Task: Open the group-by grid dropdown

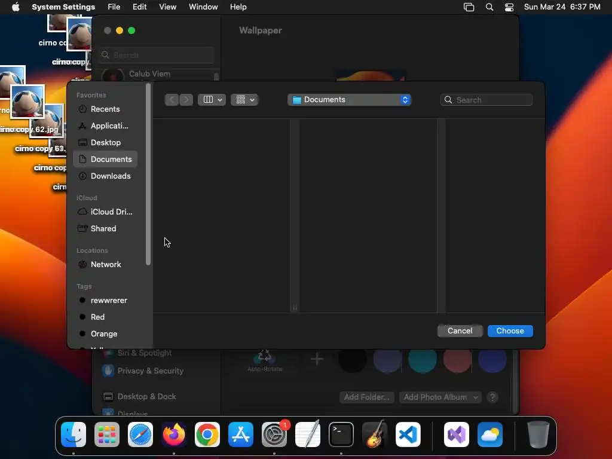Action: (x=244, y=100)
